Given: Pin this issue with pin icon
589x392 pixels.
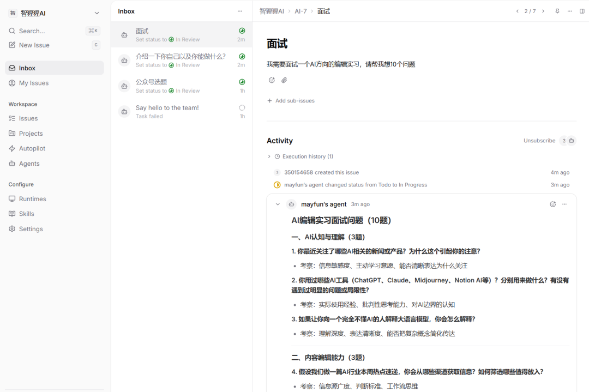Looking at the screenshot, I should click(557, 11).
